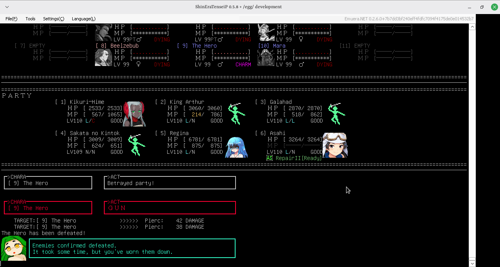Click King Arthur's green swordsman sprite
The image size is (500, 267).
(x=236, y=114)
